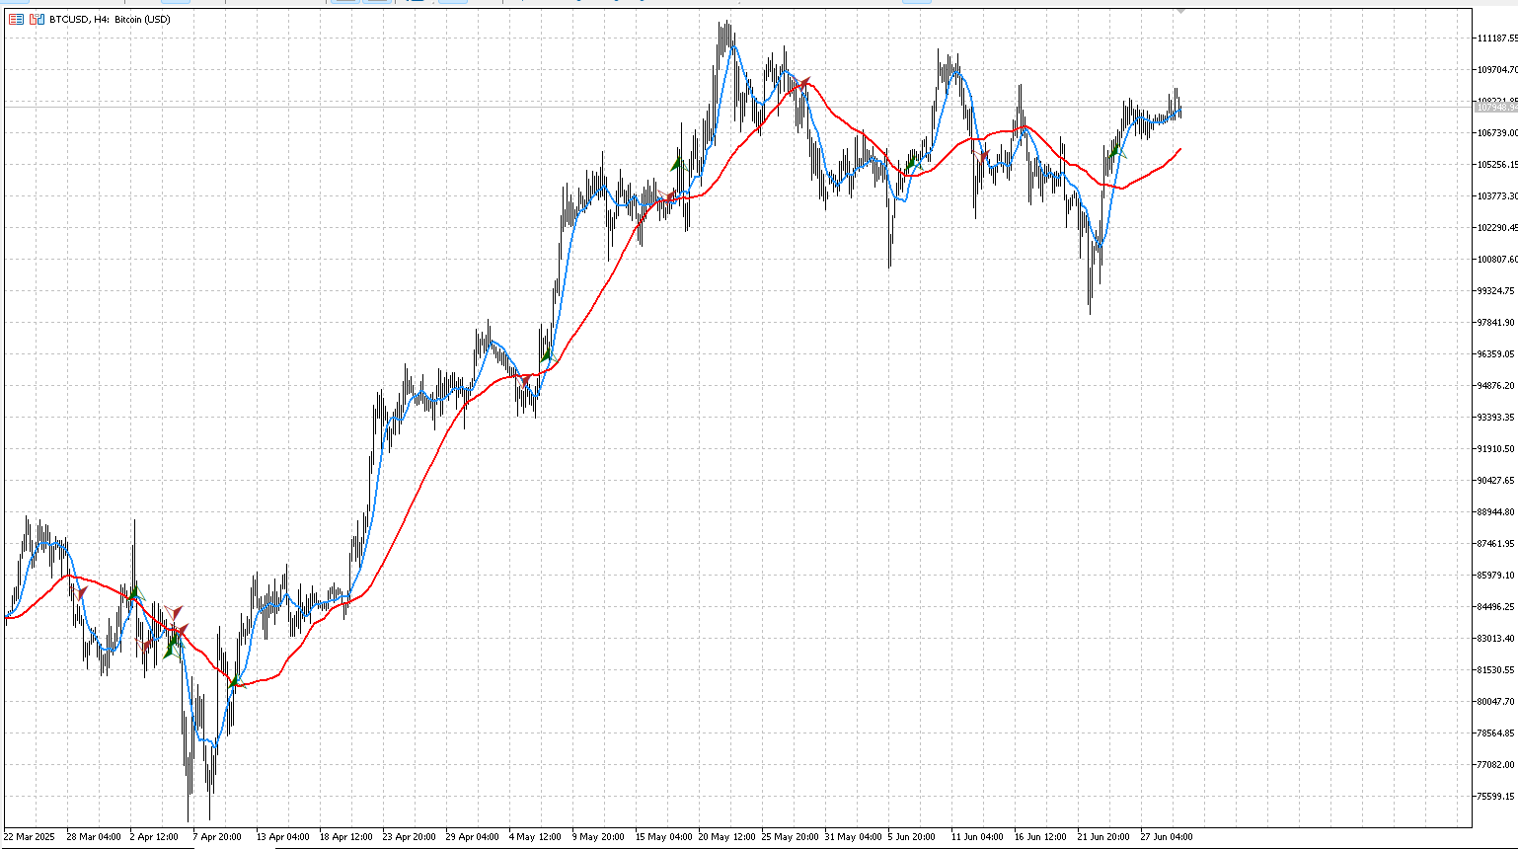Image resolution: width=1518 pixels, height=849 pixels.
Task: Select the red sell arrow at late-May peak
Action: [804, 84]
